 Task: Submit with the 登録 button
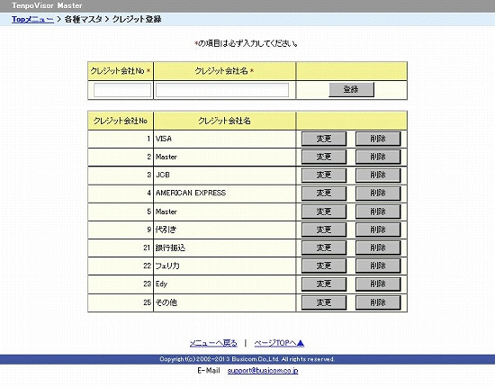[351, 90]
